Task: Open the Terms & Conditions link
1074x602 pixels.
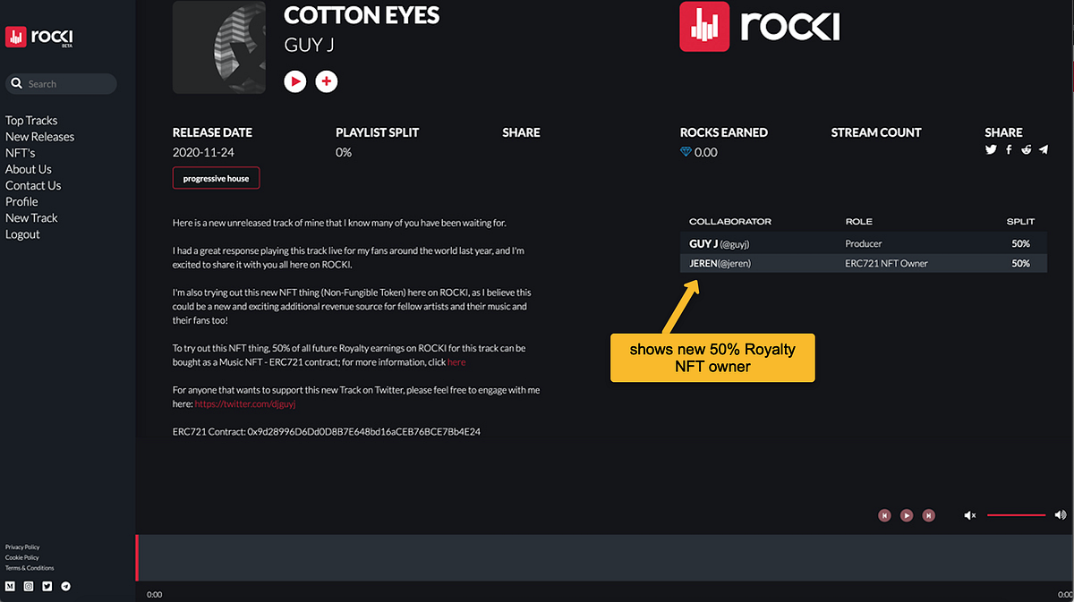Action: click(x=30, y=568)
